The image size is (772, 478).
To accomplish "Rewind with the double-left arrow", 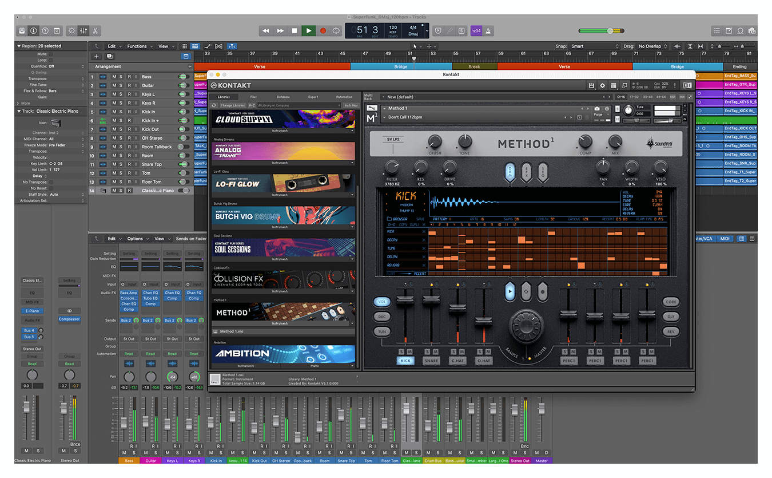I will coord(266,30).
